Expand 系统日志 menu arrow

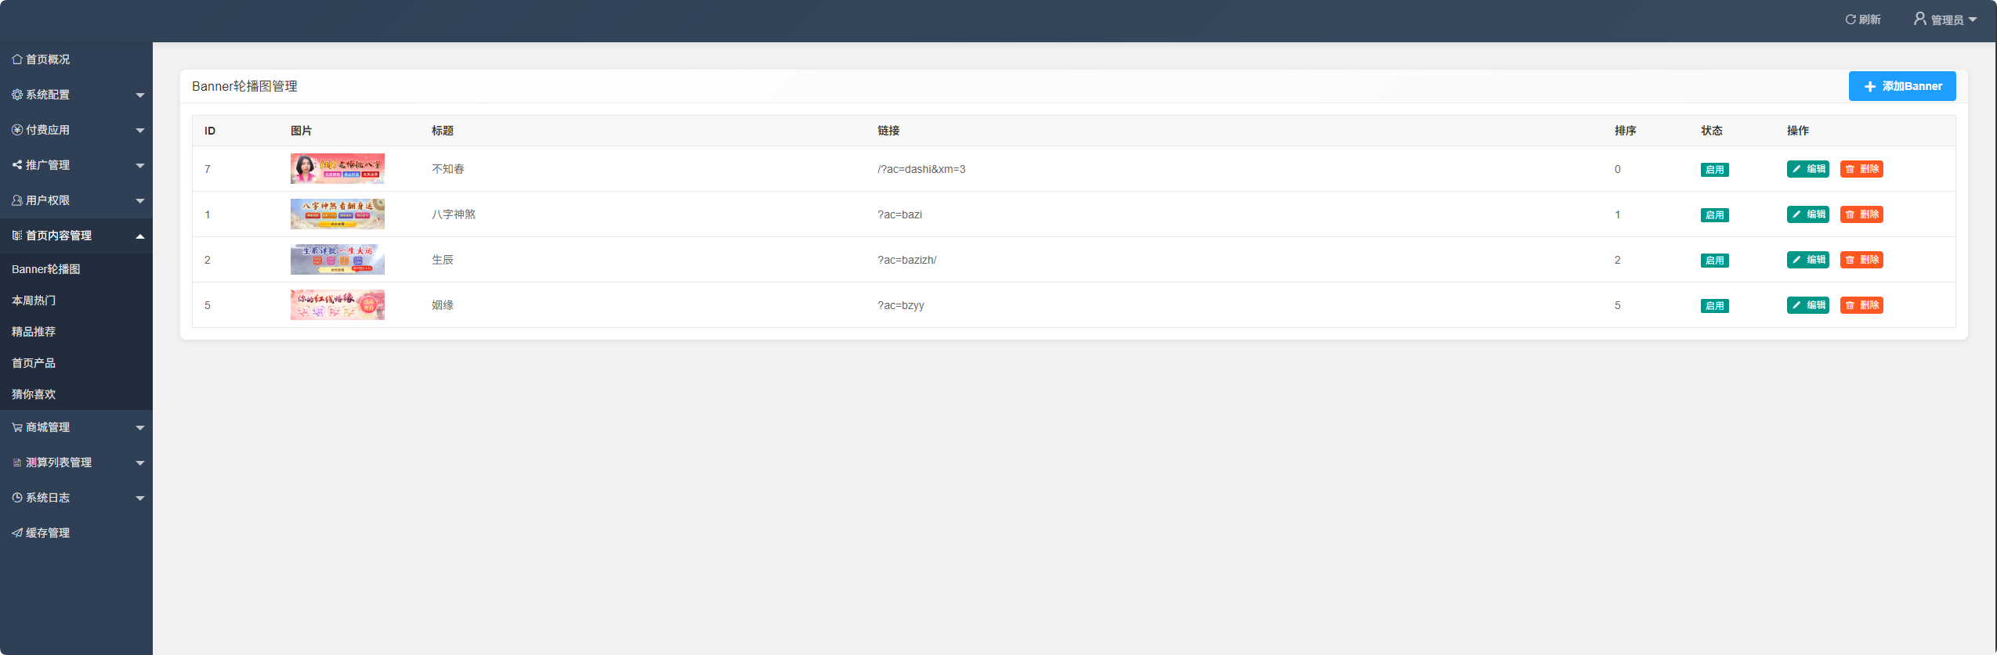pyautogui.click(x=140, y=498)
